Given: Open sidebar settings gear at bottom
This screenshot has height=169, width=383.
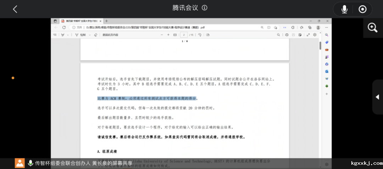Looking at the screenshot, I should (x=327, y=164).
